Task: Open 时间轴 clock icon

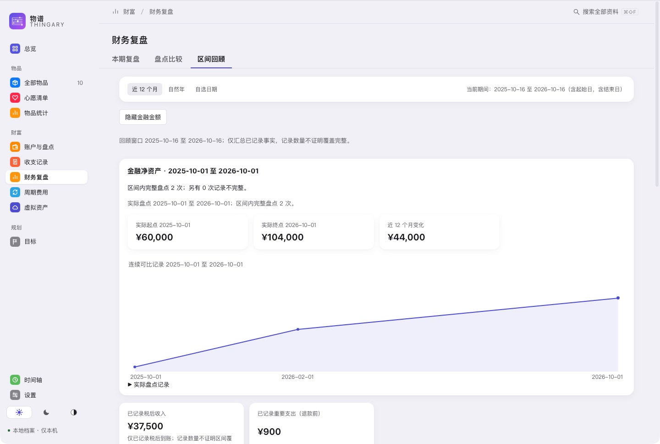Action: tap(15, 380)
